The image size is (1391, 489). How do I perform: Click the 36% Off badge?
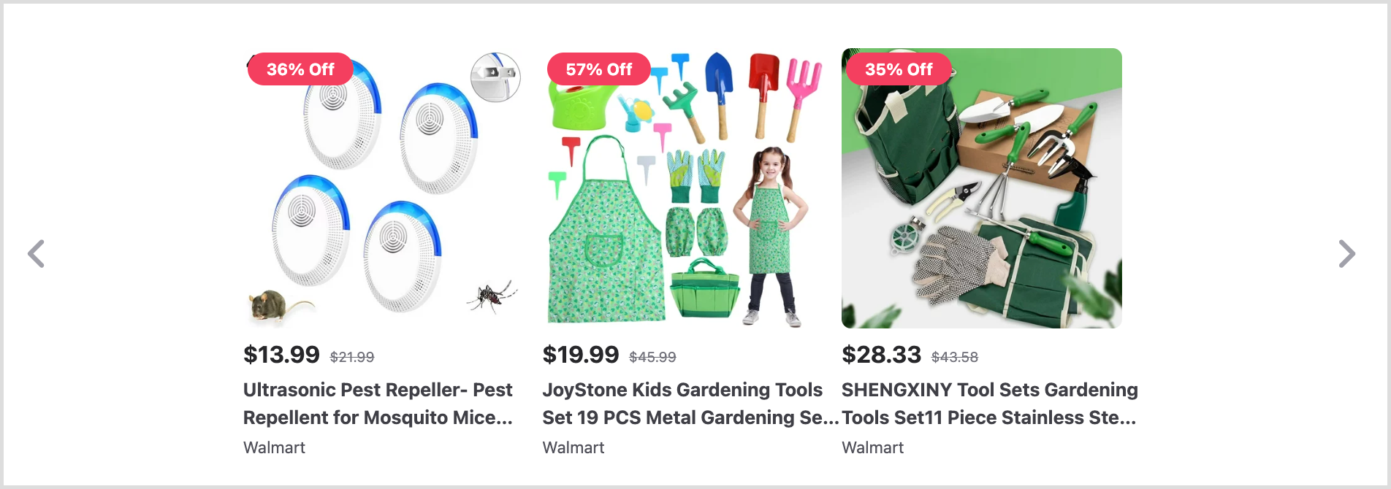tap(300, 69)
